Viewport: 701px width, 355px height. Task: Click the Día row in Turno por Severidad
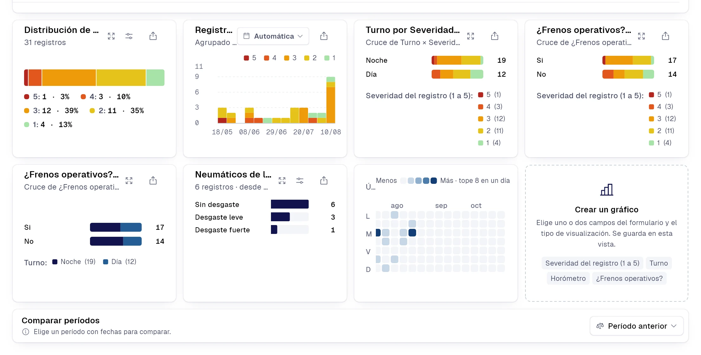(x=436, y=74)
